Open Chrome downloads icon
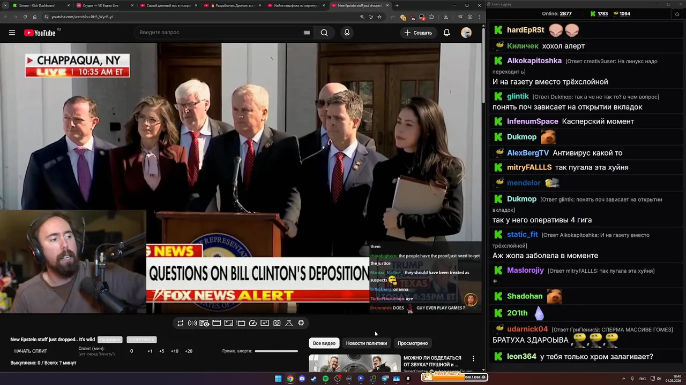The height and width of the screenshot is (385, 686). [x=446, y=17]
